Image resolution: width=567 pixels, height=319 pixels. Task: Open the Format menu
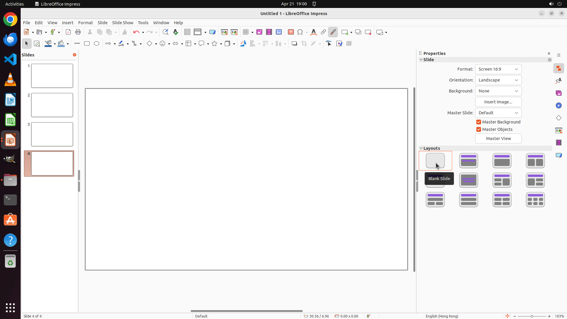(85, 23)
